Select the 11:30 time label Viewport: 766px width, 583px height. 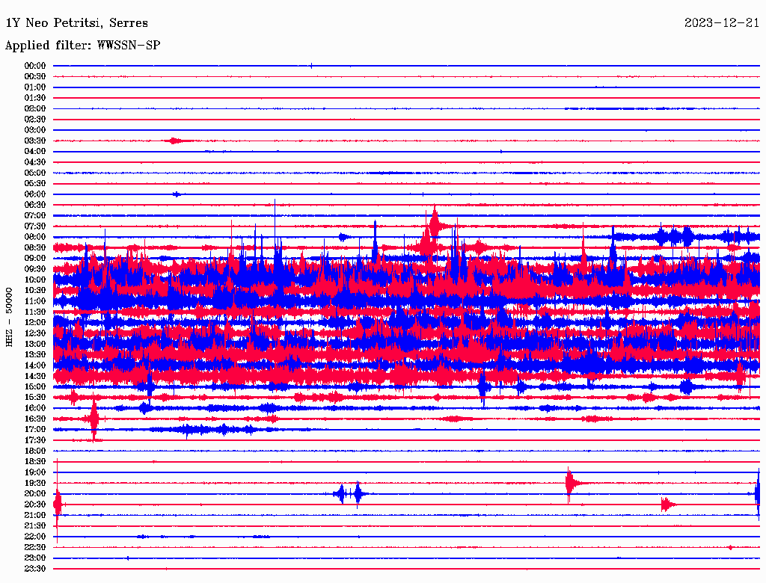[x=35, y=312]
